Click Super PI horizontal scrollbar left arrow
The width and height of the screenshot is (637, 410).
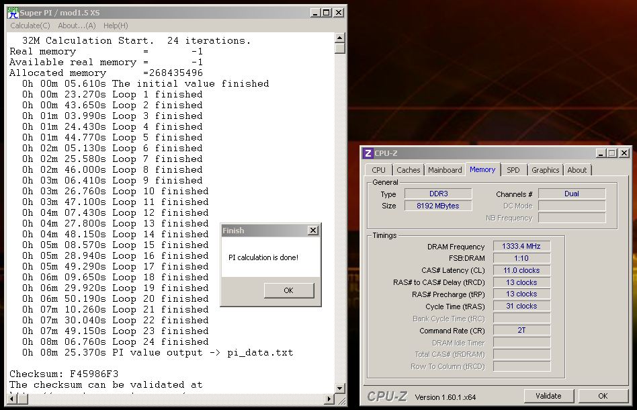[x=13, y=399]
